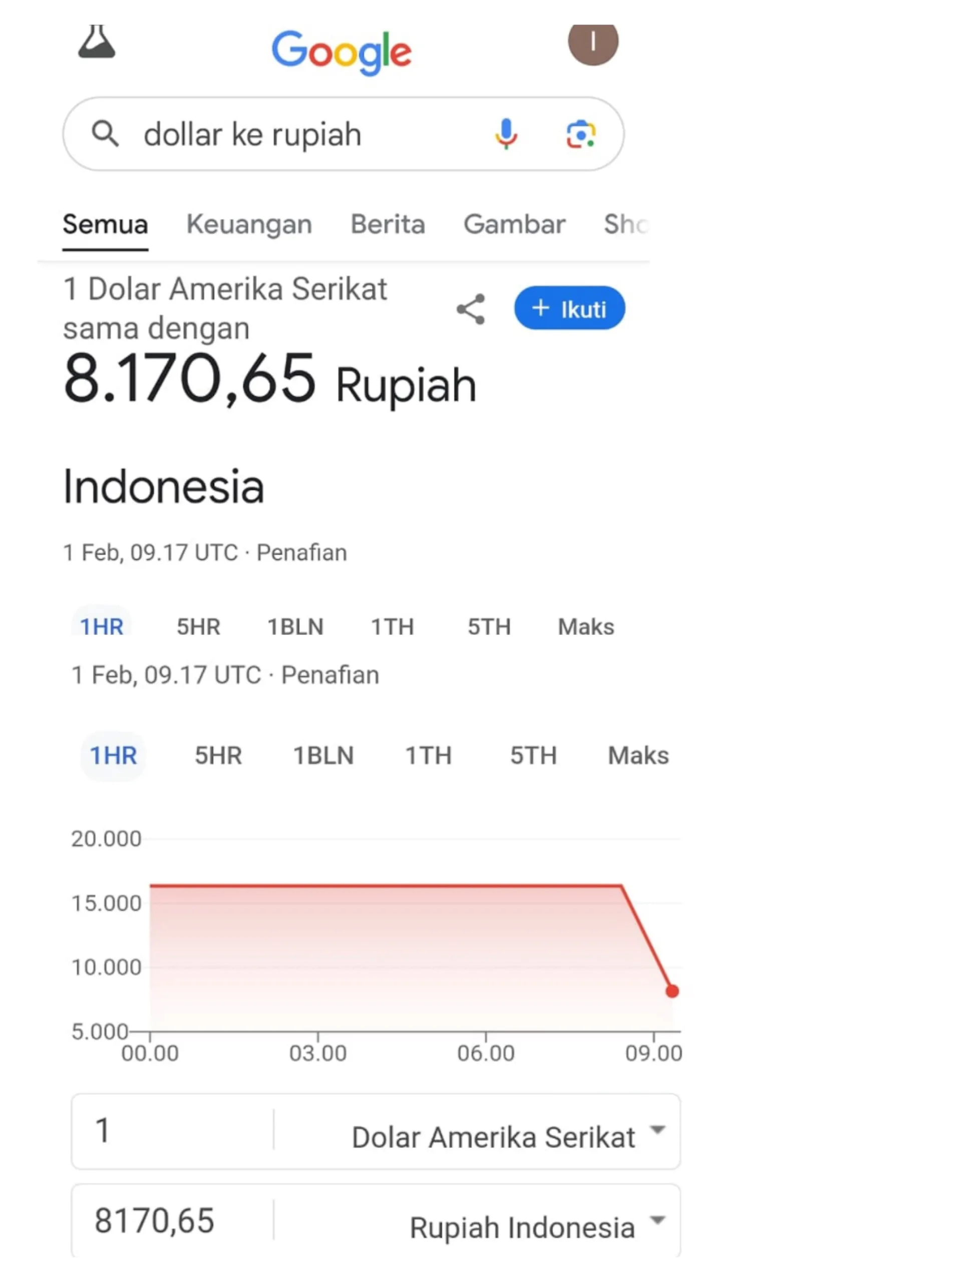This screenshot has width=972, height=1282.
Task: Start voice search with microphone icon
Action: (505, 134)
